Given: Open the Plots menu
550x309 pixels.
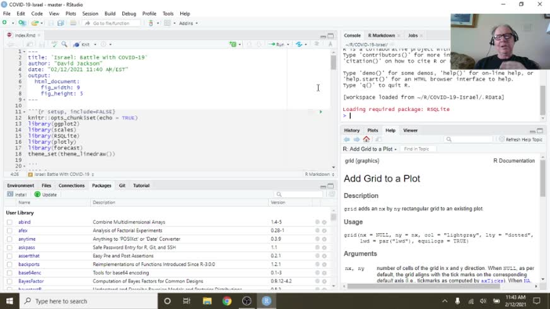Looking at the screenshot, I should pyautogui.click(x=71, y=14).
